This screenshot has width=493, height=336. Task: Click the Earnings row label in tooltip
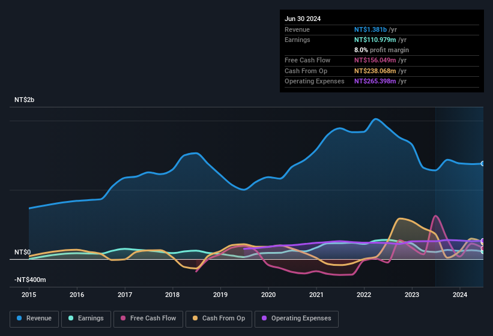[297, 40]
